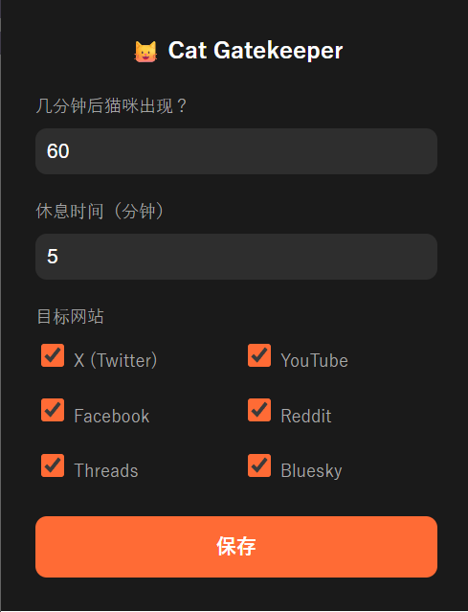The width and height of the screenshot is (468, 612).
Task: Select the Facebook text label
Action: click(112, 416)
